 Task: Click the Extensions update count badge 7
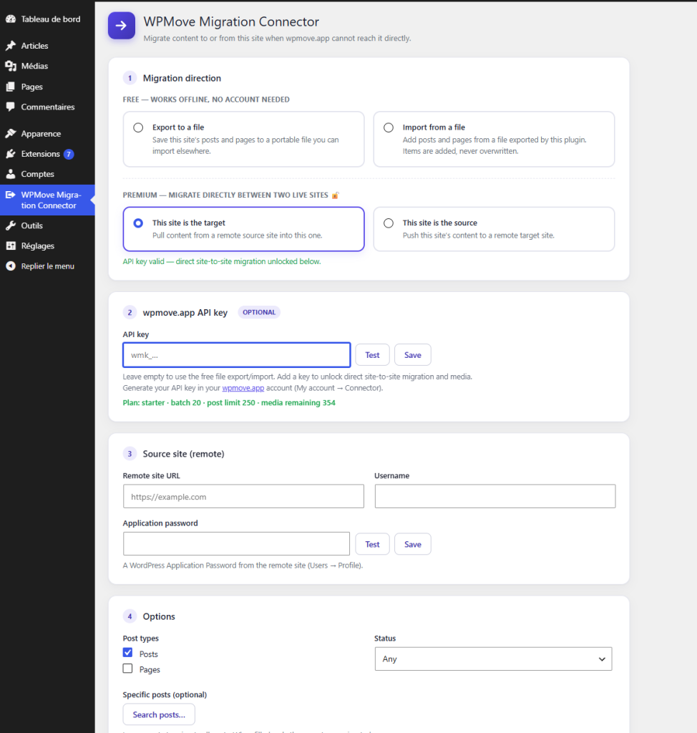[x=69, y=155]
